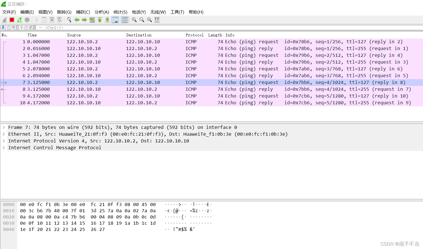423x249 pixels.
Task: Open the 分析(A) menu
Action: point(102,12)
